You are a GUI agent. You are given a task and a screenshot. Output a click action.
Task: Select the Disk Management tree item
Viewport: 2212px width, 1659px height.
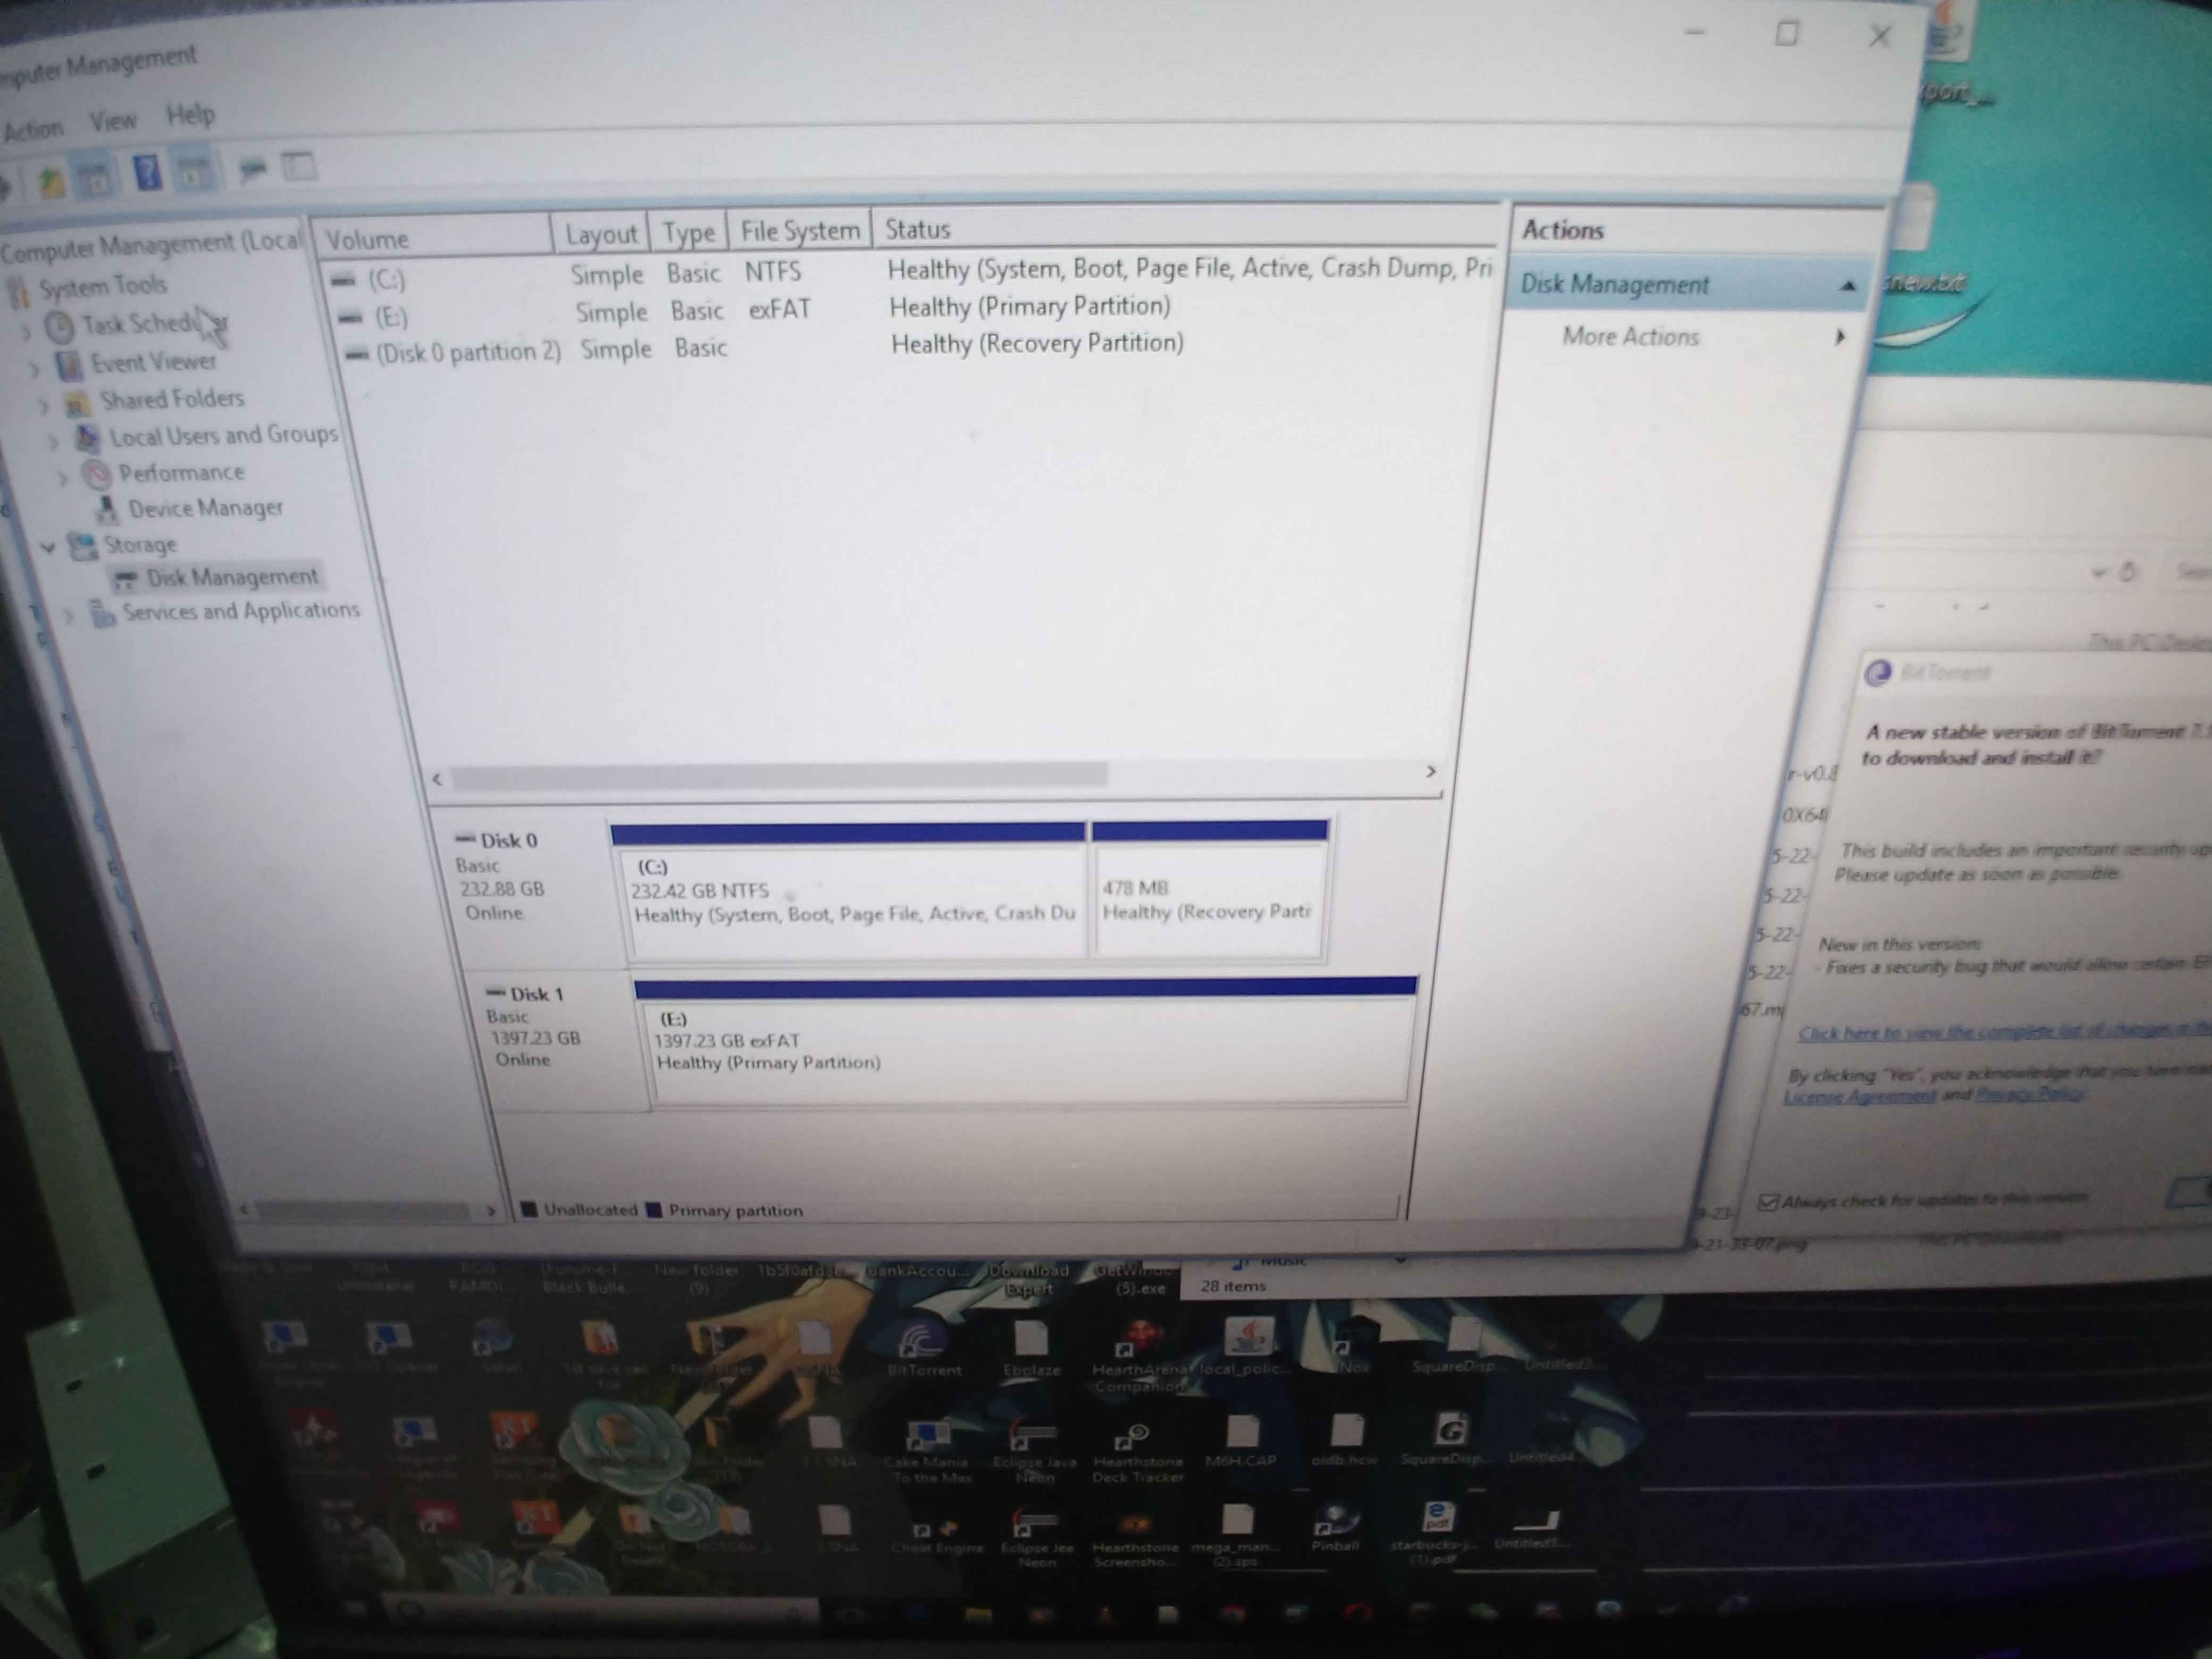(x=217, y=577)
